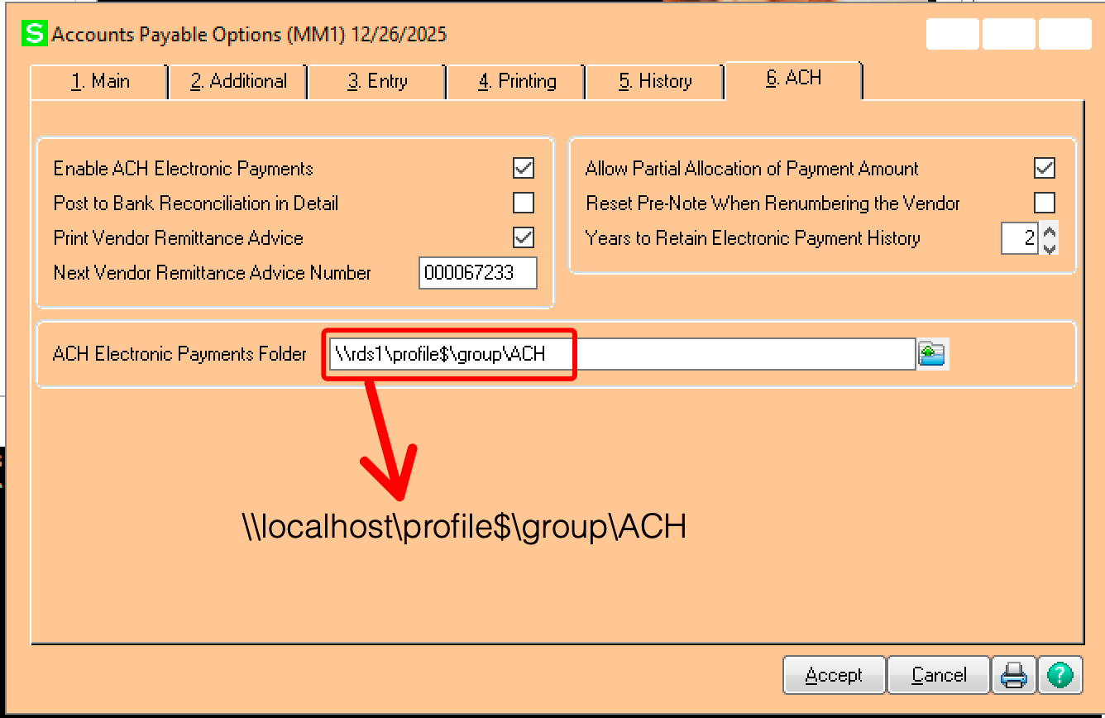Focus the Next Vendor Remittance Advice Number field
This screenshot has width=1105, height=718.
[477, 273]
